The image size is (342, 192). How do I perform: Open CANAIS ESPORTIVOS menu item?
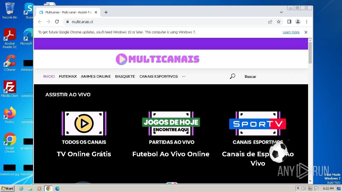point(158,76)
